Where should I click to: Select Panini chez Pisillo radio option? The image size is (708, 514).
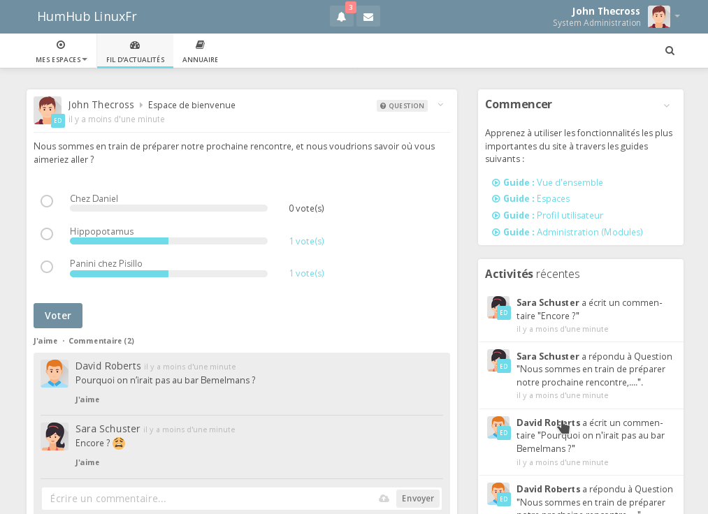(47, 267)
